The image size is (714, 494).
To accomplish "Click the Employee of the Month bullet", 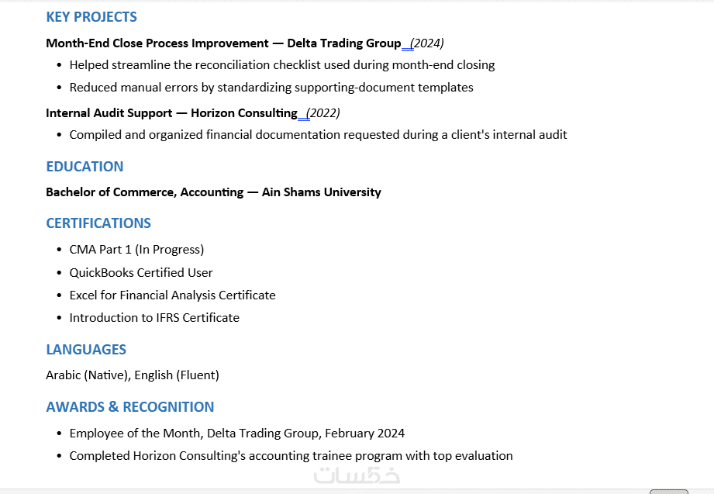I will (x=236, y=434).
